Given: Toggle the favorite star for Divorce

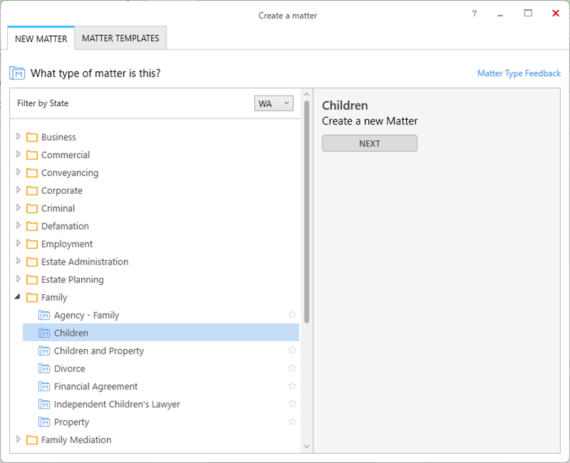Looking at the screenshot, I should tap(292, 368).
